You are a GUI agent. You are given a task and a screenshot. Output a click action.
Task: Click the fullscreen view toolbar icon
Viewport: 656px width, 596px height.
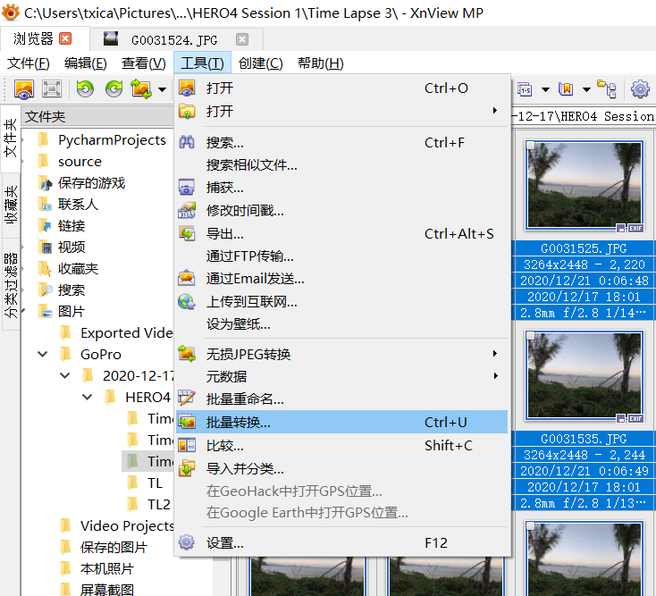pos(52,88)
